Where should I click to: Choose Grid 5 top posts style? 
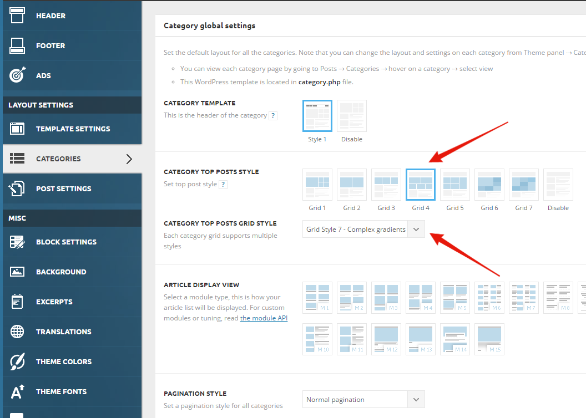point(455,185)
